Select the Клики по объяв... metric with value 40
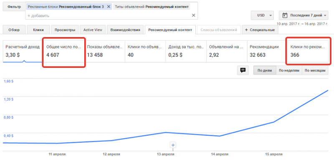 [x=145, y=51]
